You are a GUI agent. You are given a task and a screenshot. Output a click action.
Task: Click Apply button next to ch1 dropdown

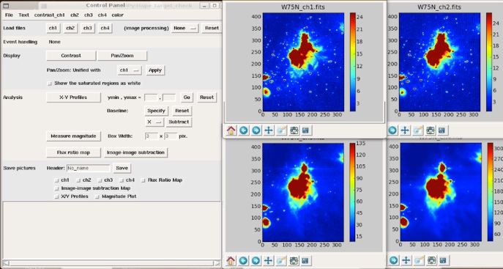click(155, 70)
